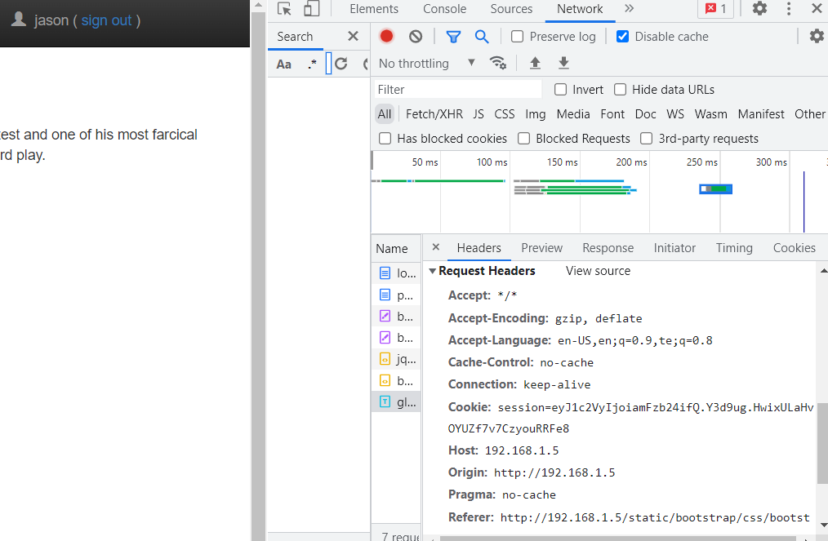The height and width of the screenshot is (541, 828).
Task: Filter requests by JS
Action: tap(479, 114)
